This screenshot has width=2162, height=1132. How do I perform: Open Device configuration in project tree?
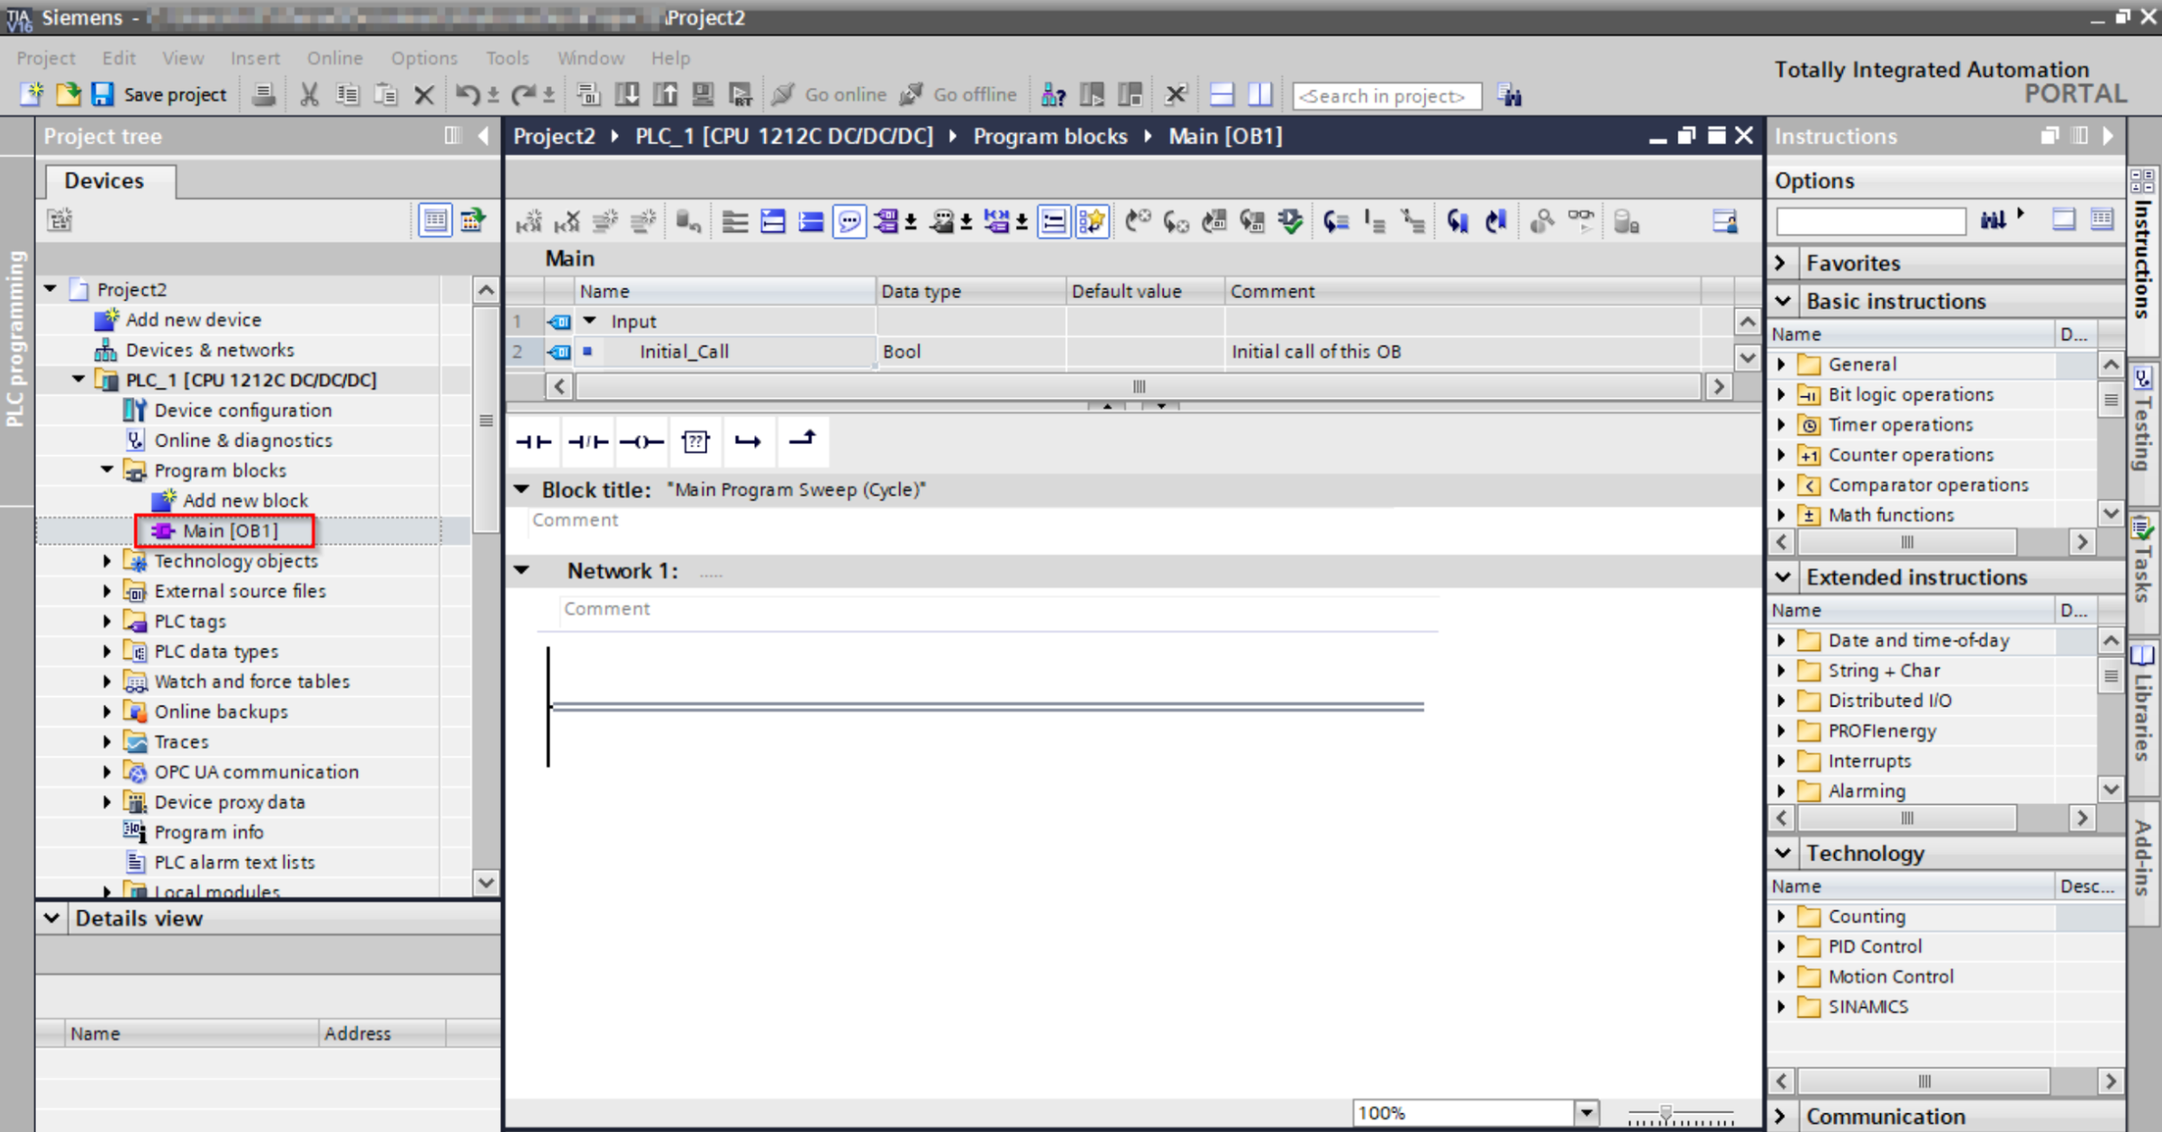[242, 411]
